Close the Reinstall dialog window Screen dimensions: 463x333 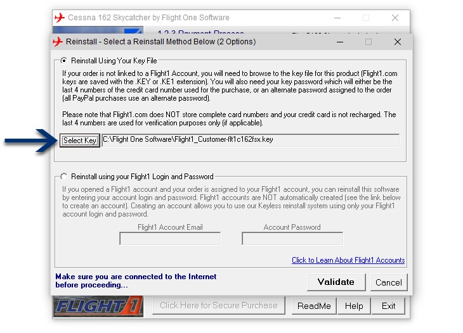(x=398, y=42)
